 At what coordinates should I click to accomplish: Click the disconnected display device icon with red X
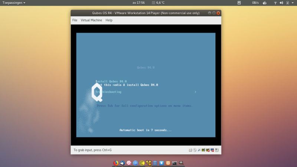click(212, 150)
